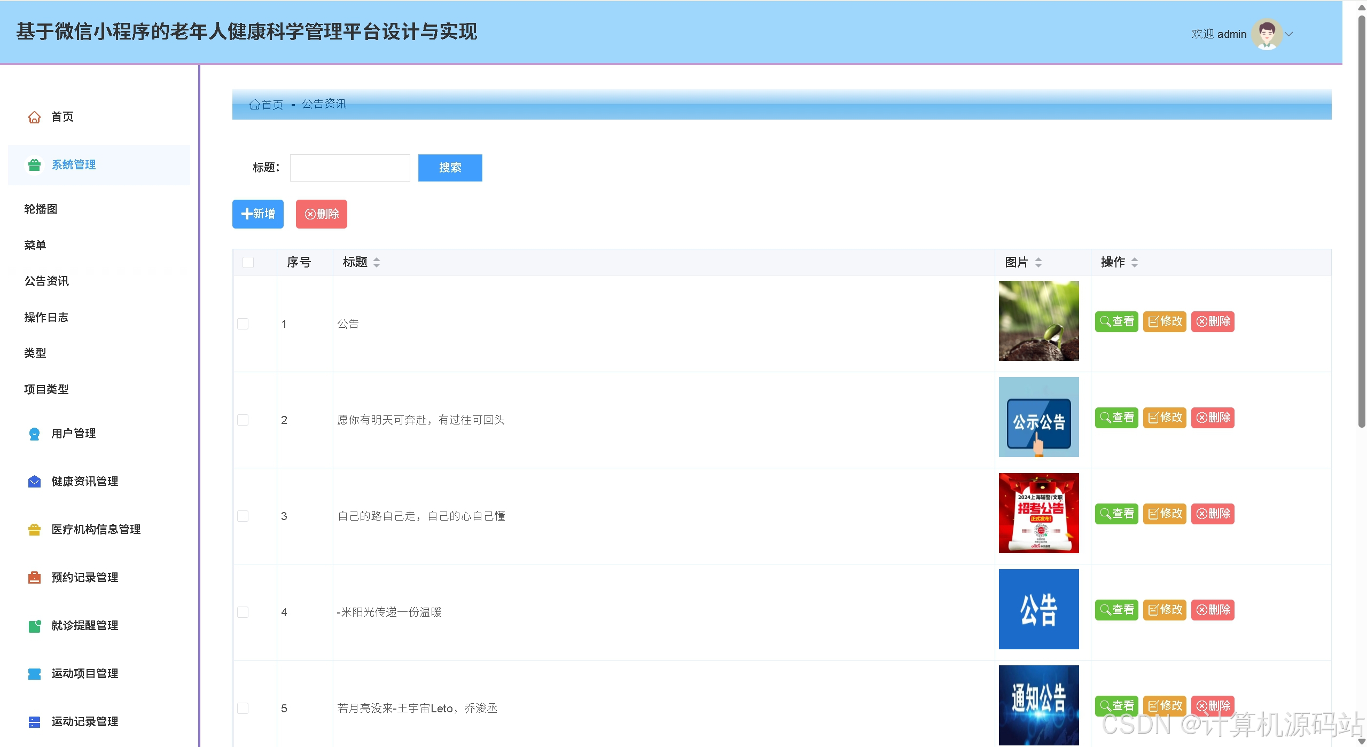
Task: Focus the 标题 search input field
Action: pyautogui.click(x=350, y=168)
